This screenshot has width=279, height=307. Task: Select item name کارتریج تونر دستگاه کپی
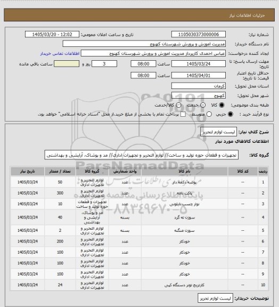coord(184,285)
